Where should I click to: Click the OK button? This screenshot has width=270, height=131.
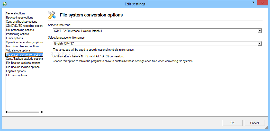(232, 123)
